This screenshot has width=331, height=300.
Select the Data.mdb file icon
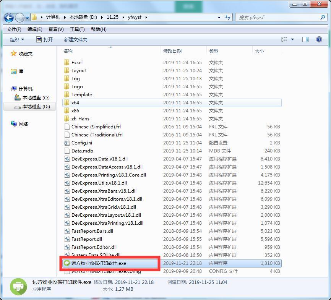tap(67, 151)
